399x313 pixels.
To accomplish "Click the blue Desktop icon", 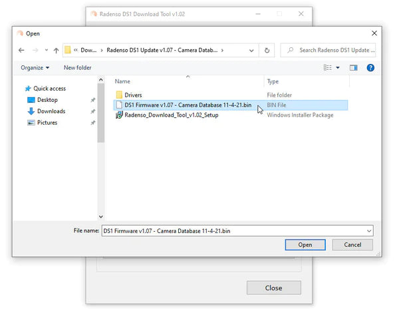I will (x=31, y=100).
